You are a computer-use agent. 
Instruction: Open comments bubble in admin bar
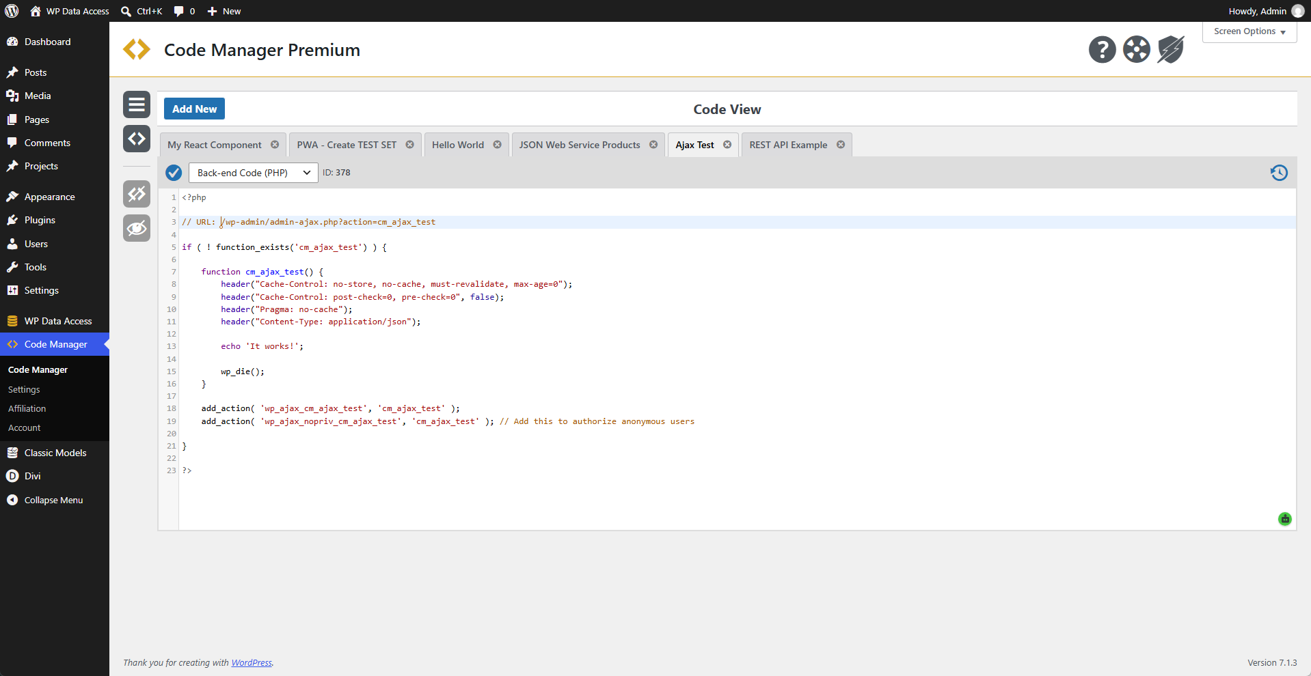click(x=185, y=11)
